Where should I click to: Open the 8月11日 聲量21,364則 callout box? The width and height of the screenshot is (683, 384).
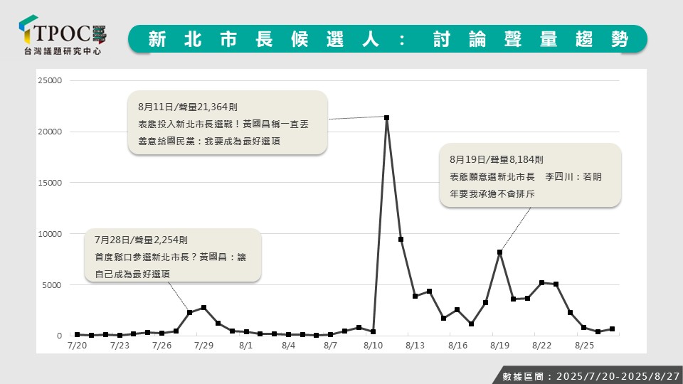[x=228, y=123]
